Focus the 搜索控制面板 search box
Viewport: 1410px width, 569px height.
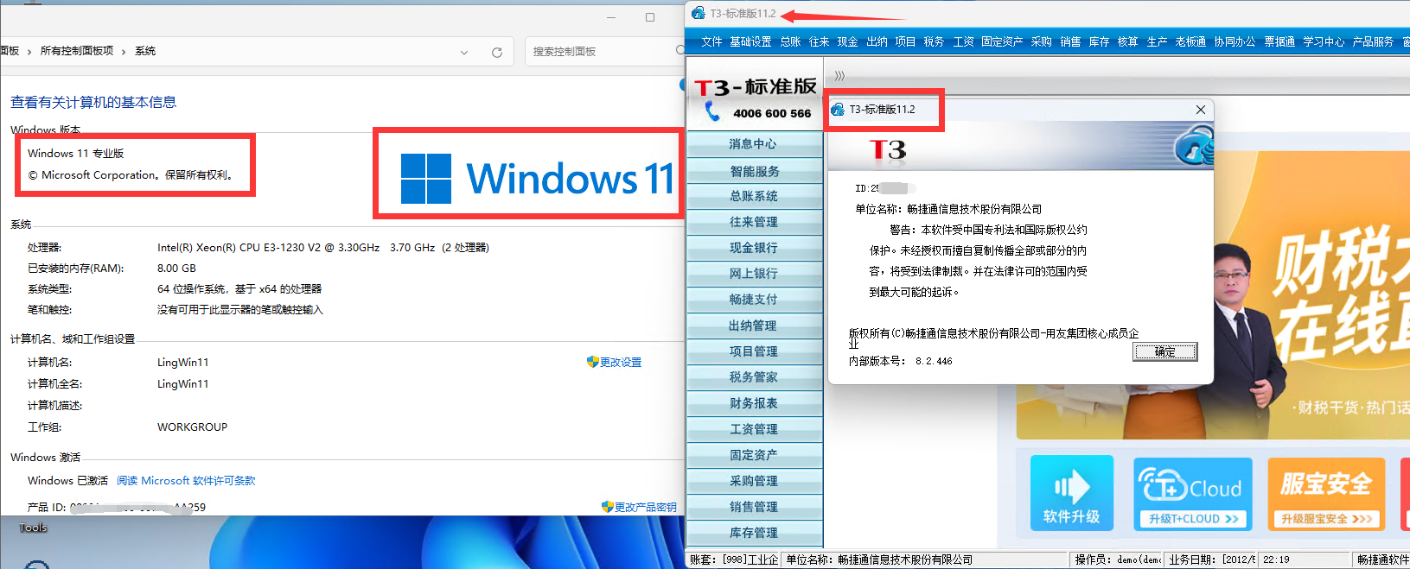605,52
